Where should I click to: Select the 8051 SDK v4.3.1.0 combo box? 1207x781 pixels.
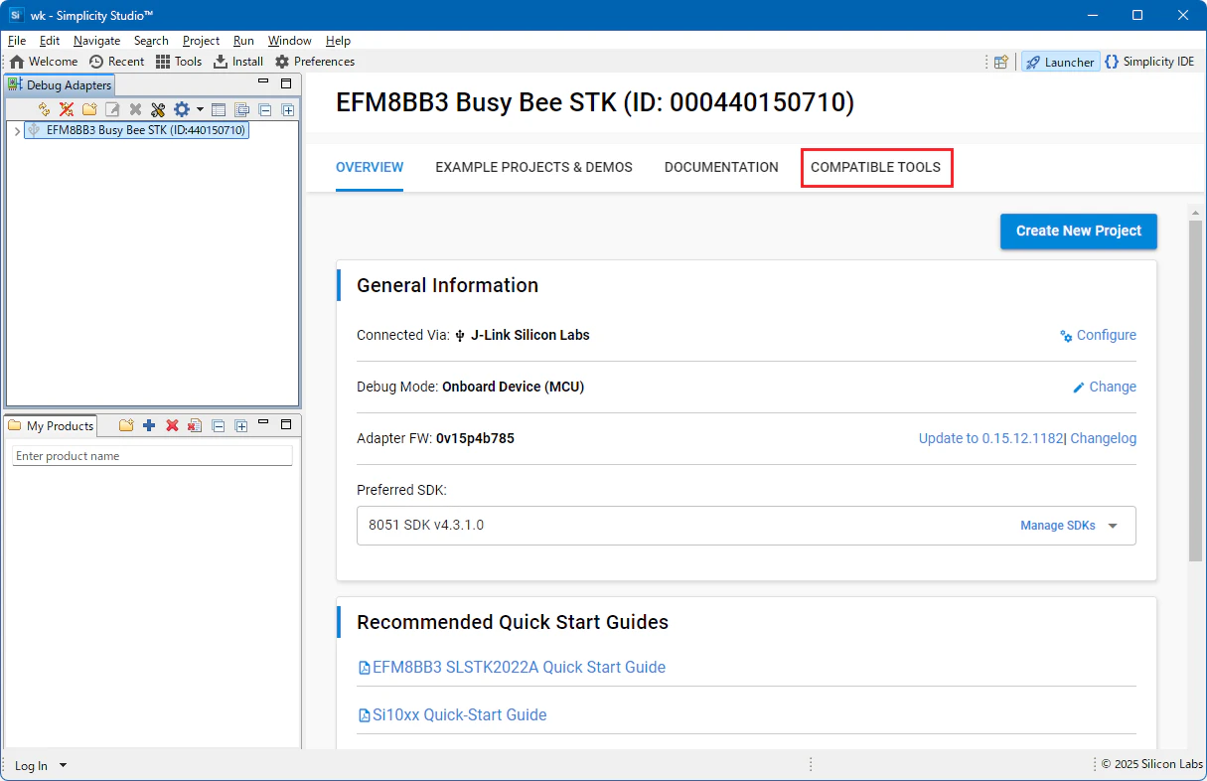click(x=746, y=526)
